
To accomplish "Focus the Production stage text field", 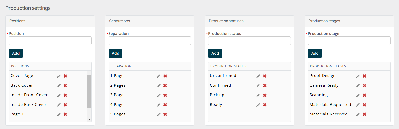I will (x=349, y=41).
